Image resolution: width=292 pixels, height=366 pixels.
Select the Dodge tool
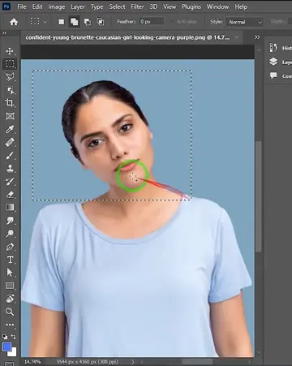10,234
